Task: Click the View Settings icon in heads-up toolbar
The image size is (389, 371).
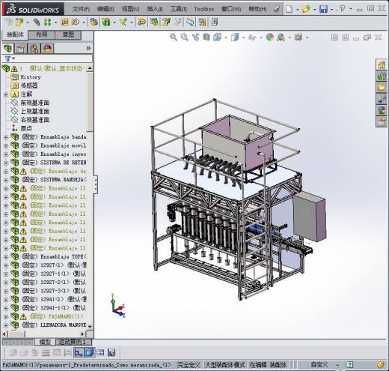Action: (x=298, y=37)
